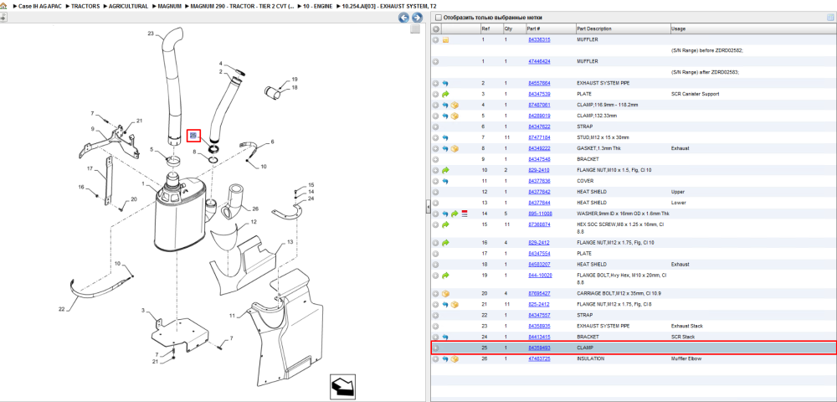
Task: Click the blue arrow icon on CLAMP 84289019 row
Action: pyautogui.click(x=445, y=116)
